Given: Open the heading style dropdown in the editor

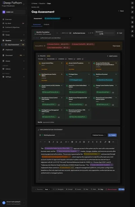Looking at the screenshot, I should pos(67,142).
